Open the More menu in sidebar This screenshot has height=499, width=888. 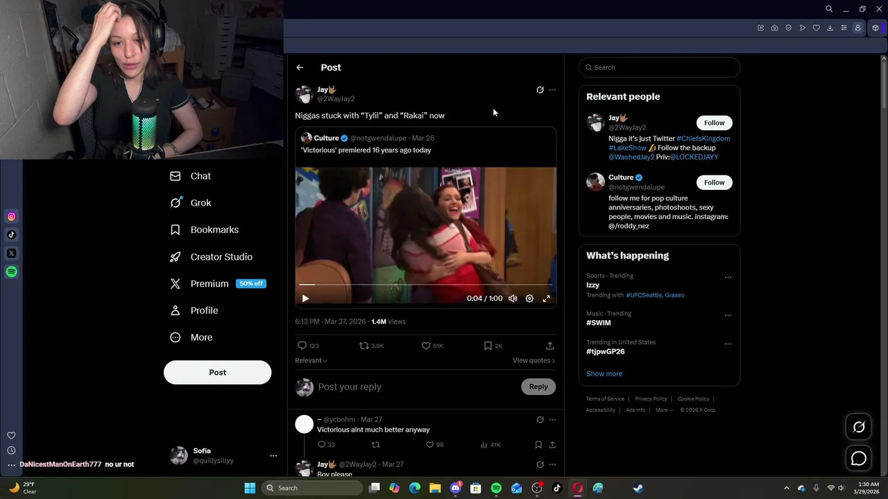tap(191, 338)
